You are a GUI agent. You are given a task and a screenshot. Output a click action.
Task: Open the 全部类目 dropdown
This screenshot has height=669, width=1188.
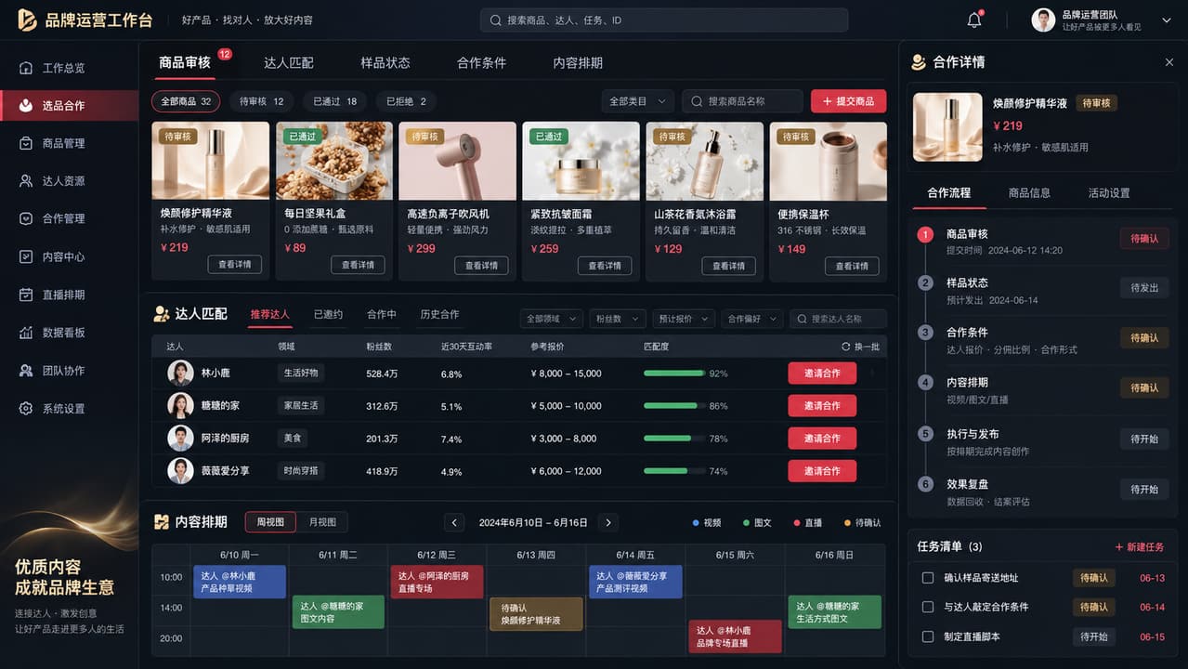[637, 101]
